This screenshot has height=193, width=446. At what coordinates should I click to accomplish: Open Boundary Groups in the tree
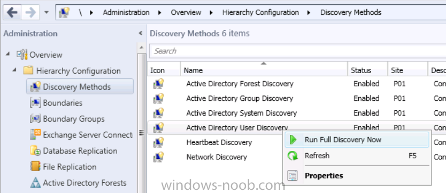click(74, 119)
